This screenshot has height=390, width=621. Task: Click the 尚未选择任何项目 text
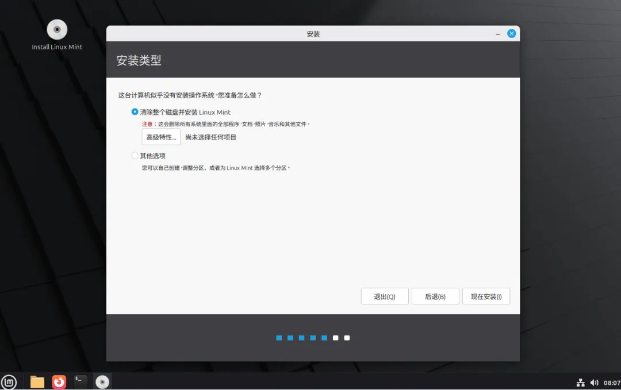(x=210, y=137)
